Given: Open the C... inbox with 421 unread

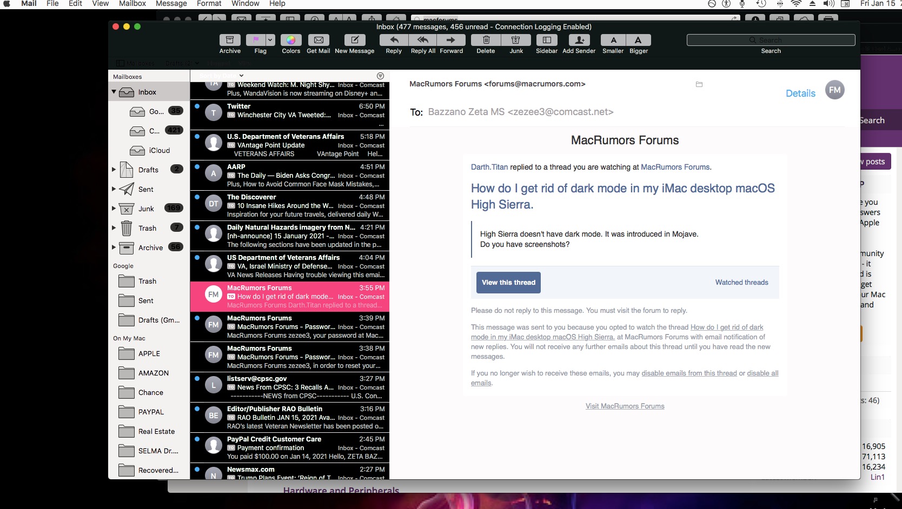Looking at the screenshot, I should [x=149, y=131].
